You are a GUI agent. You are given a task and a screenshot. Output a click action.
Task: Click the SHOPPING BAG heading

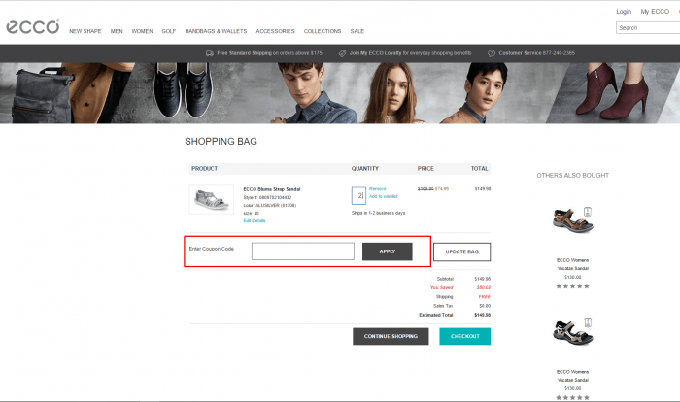221,142
